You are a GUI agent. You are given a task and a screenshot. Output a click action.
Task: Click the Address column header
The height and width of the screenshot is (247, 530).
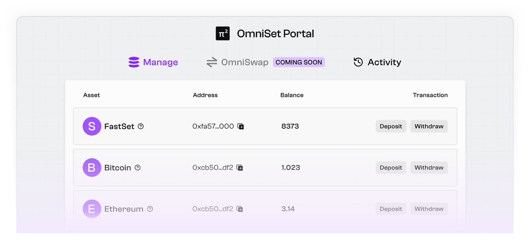coord(205,95)
